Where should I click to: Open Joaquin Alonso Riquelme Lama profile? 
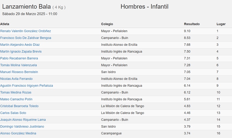(23, 119)
